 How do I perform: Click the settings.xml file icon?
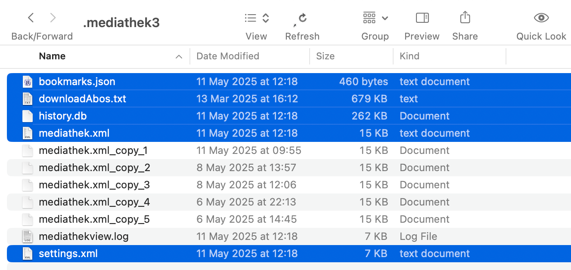28,254
